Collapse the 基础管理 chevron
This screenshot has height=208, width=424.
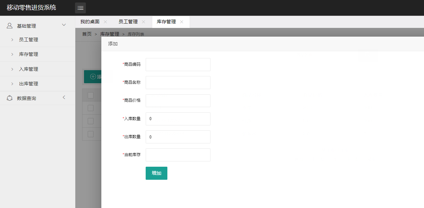[x=64, y=25]
